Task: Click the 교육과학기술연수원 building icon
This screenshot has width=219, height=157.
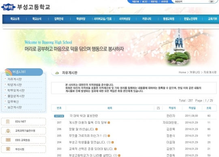Action: [8, 131]
